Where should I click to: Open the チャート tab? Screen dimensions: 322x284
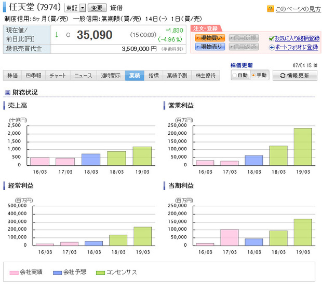pos(58,76)
